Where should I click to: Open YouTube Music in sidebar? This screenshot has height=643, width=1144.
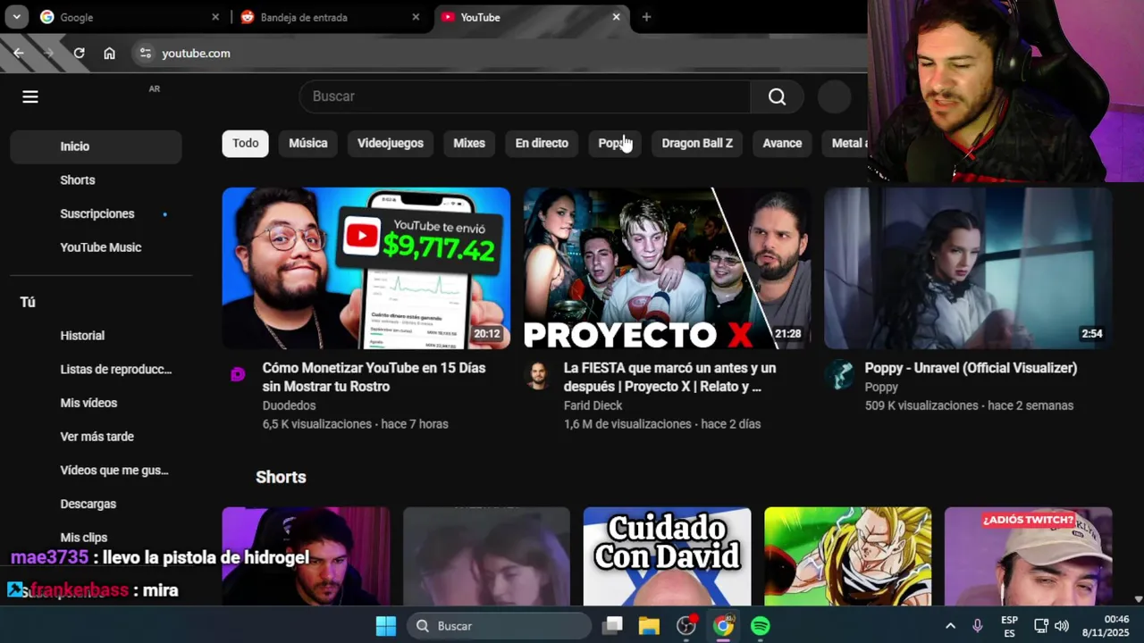coord(96,247)
